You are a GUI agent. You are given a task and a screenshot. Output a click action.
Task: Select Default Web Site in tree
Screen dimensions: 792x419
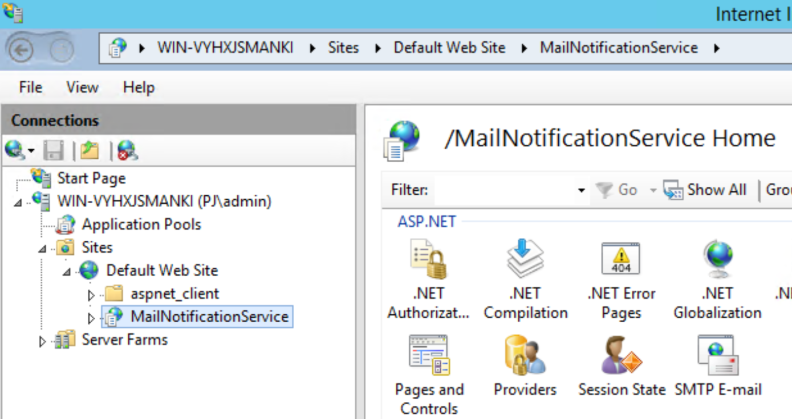(x=162, y=270)
